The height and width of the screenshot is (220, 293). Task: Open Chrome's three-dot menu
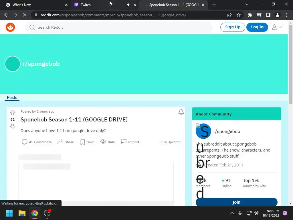(x=287, y=15)
